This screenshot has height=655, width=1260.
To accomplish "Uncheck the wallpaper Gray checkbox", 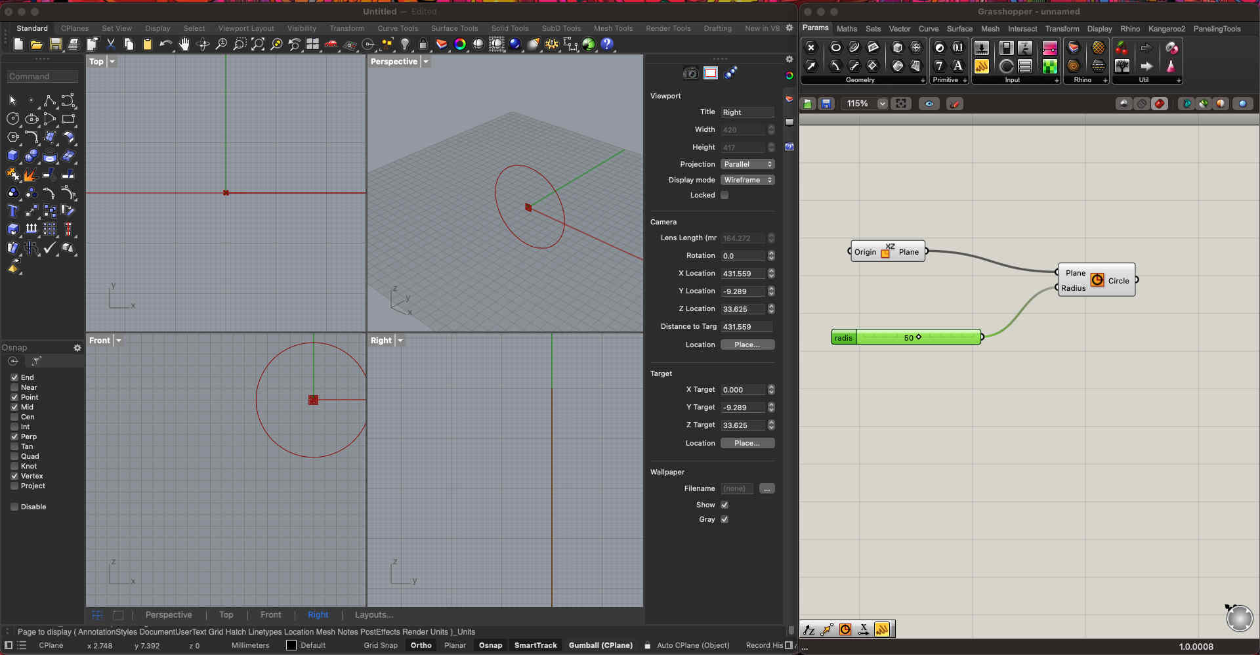I will [724, 519].
